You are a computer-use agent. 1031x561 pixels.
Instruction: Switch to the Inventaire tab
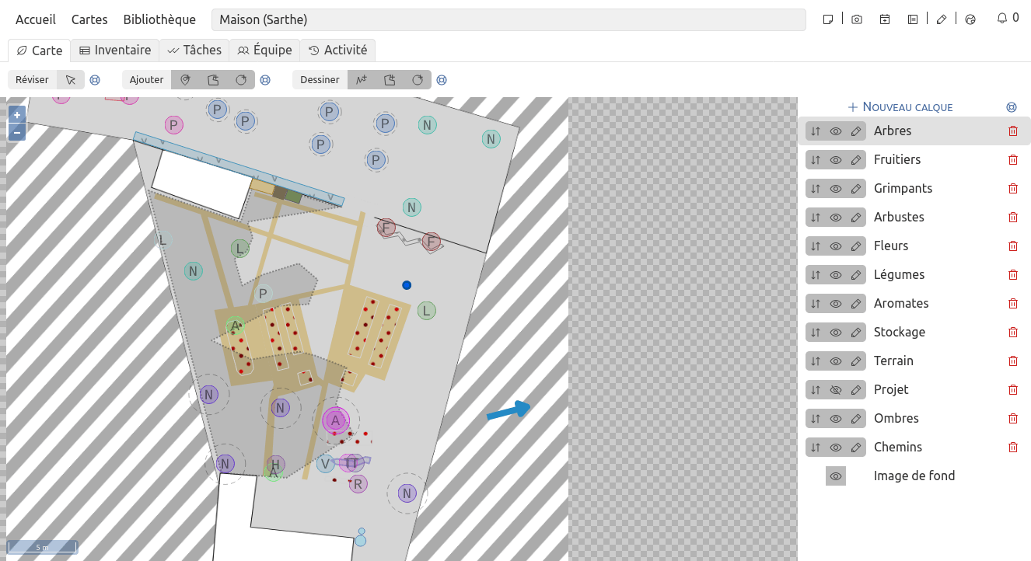pos(115,51)
